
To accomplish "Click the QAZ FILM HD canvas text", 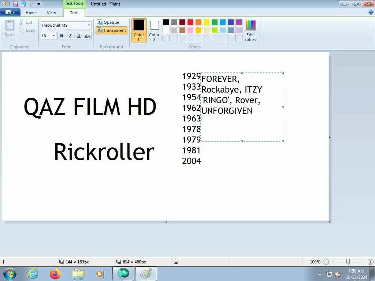I will click(90, 107).
